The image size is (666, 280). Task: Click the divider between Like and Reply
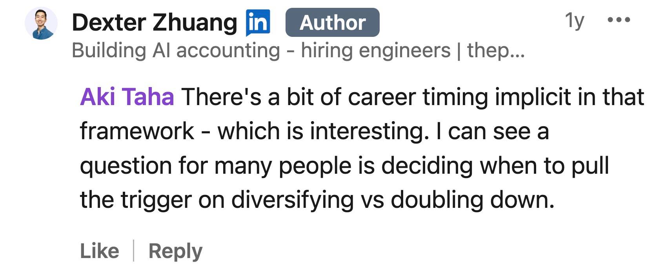[134, 251]
